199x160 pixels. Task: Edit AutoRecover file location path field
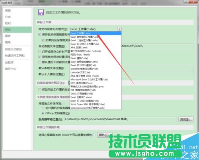point(157,46)
